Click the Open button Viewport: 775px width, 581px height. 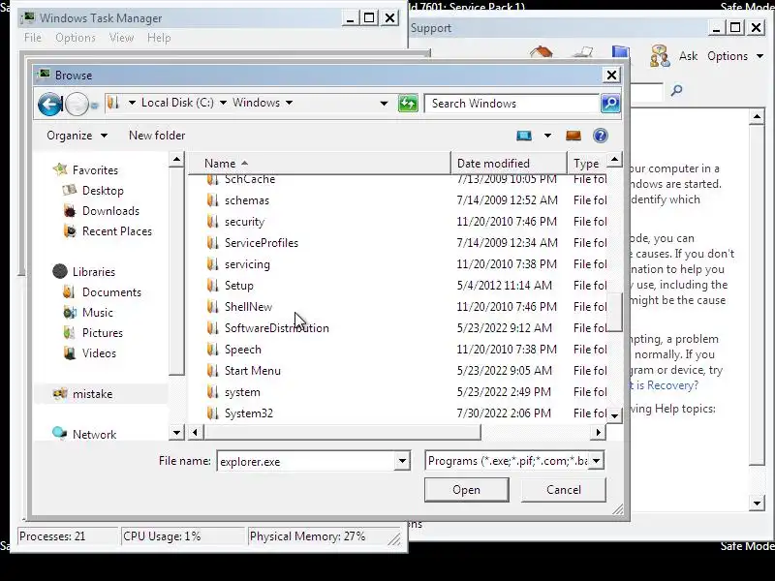pyautogui.click(x=466, y=490)
